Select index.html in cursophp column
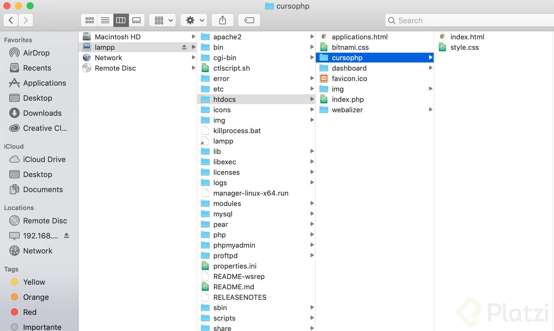Screen dimensions: 554x331 click(494, 37)
